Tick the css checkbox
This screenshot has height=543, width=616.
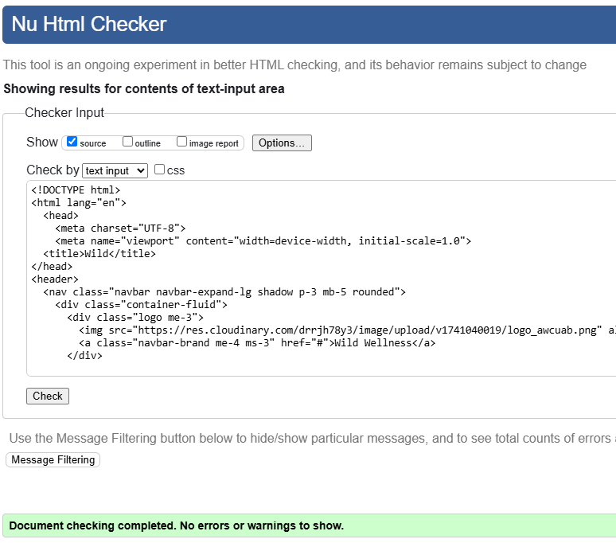(x=159, y=170)
